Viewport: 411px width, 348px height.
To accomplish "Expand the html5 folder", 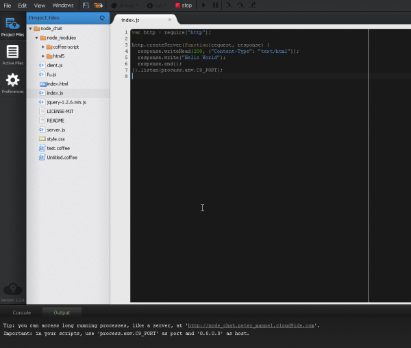I will point(42,56).
